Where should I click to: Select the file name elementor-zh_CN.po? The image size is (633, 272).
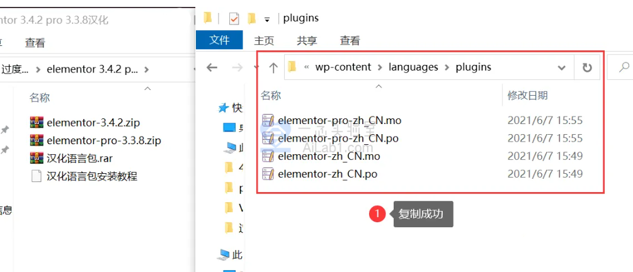click(328, 174)
